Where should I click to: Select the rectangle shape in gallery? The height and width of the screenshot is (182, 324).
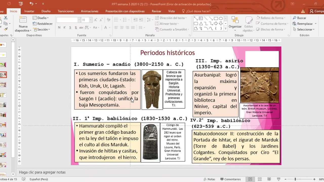click(216, 18)
